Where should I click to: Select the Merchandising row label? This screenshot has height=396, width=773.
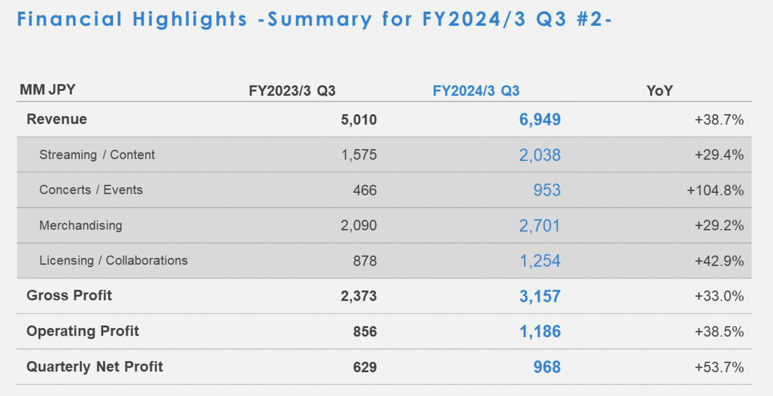[81, 225]
